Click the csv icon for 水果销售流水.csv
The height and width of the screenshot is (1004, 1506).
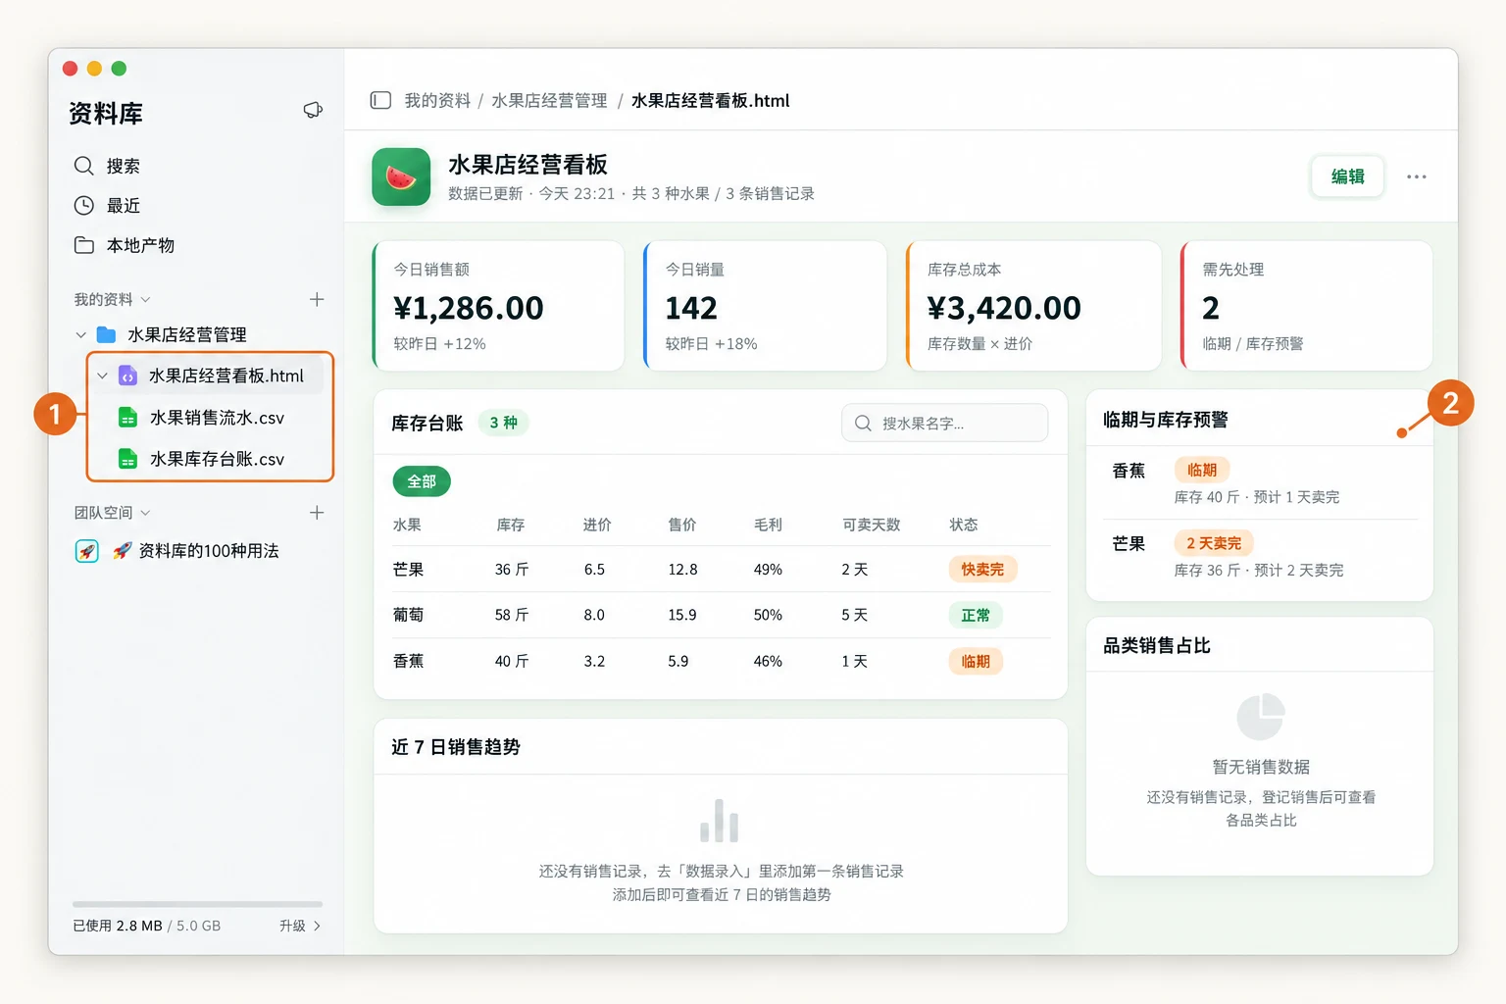coord(127,418)
